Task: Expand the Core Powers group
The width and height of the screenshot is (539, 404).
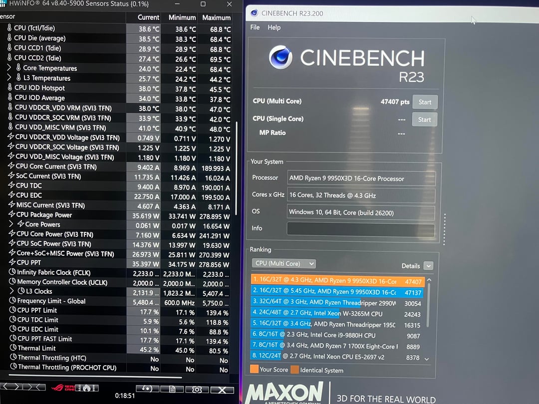Action: tap(11, 223)
